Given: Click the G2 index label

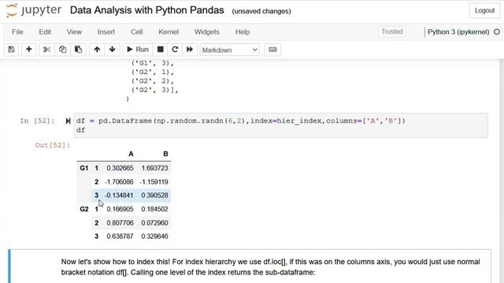Looking at the screenshot, I should tap(84, 209).
